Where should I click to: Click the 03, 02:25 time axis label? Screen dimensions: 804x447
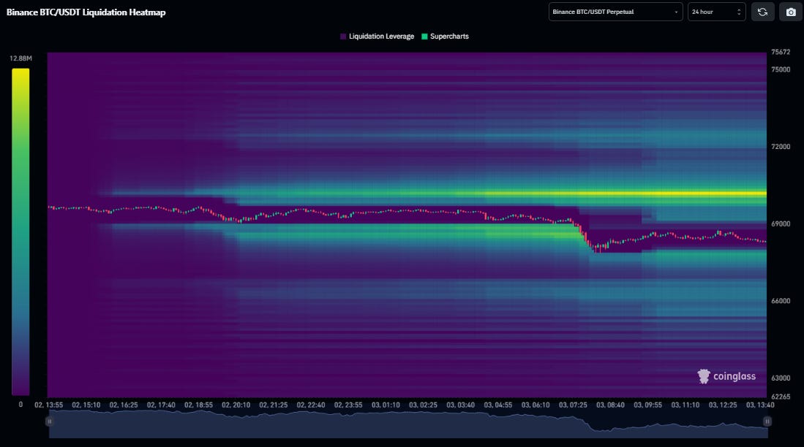(x=423, y=405)
